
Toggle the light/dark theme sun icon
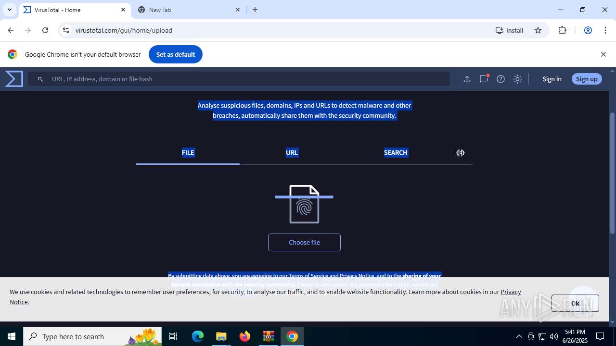[x=518, y=79]
